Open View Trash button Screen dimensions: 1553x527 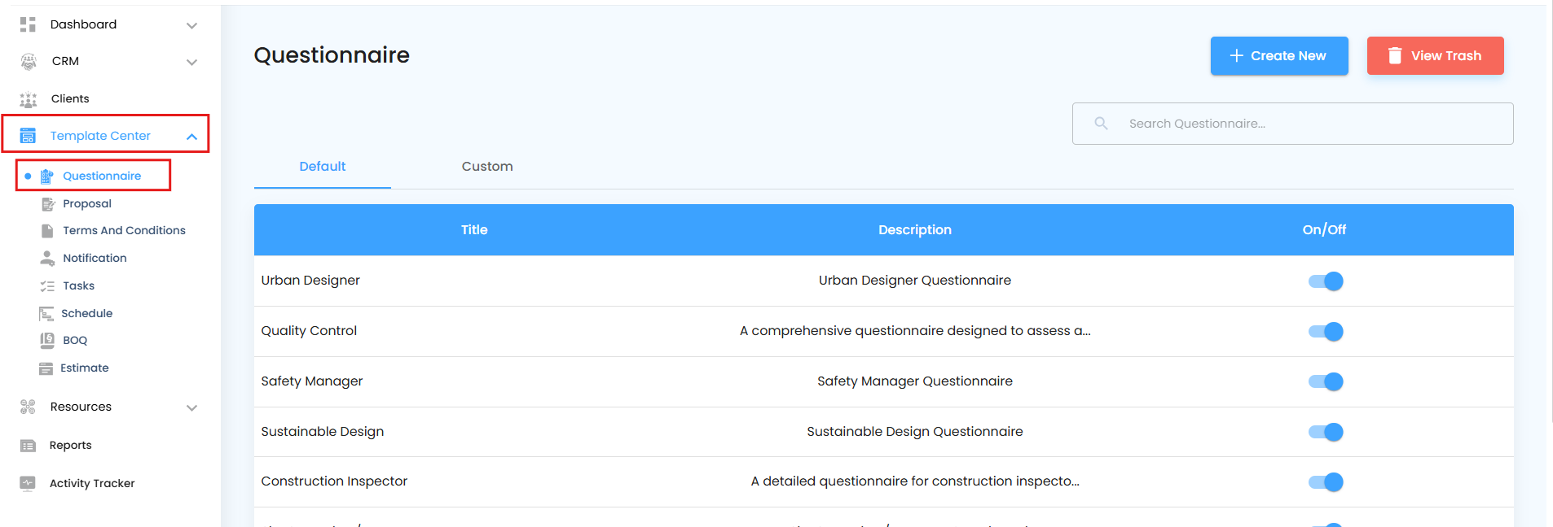click(x=1435, y=56)
